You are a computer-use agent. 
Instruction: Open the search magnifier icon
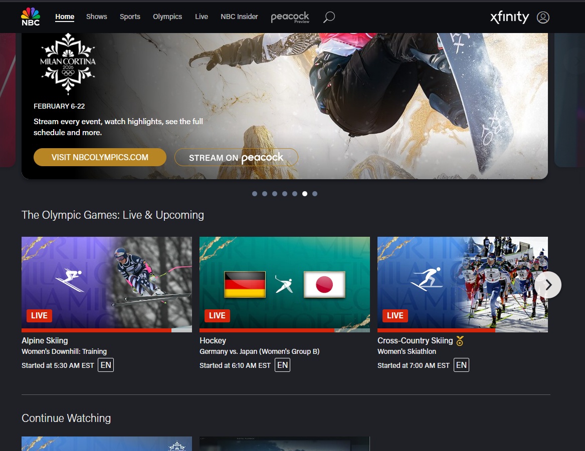(329, 17)
